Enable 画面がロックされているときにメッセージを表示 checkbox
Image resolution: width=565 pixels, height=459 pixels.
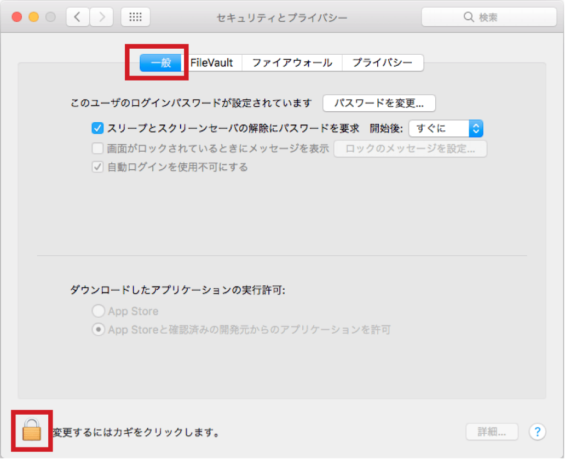pos(97,148)
